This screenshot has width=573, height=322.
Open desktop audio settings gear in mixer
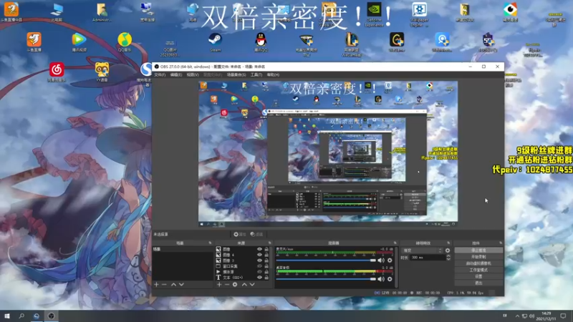click(x=390, y=279)
